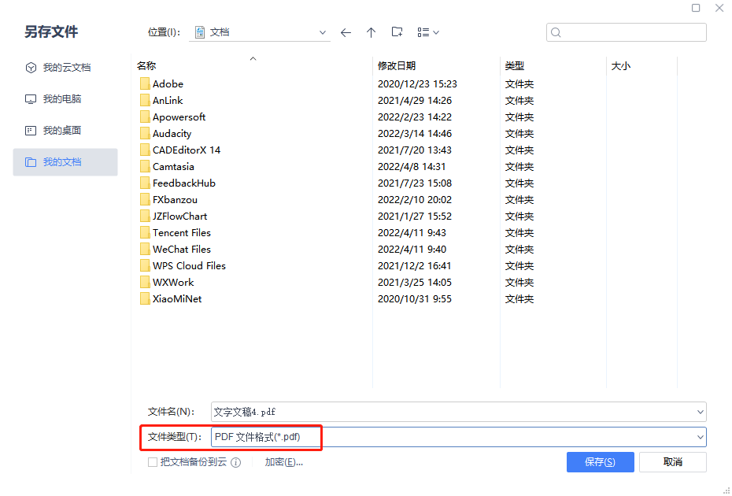Expand the 位置 location dropdown
This screenshot has width=732, height=496.
pos(322,32)
